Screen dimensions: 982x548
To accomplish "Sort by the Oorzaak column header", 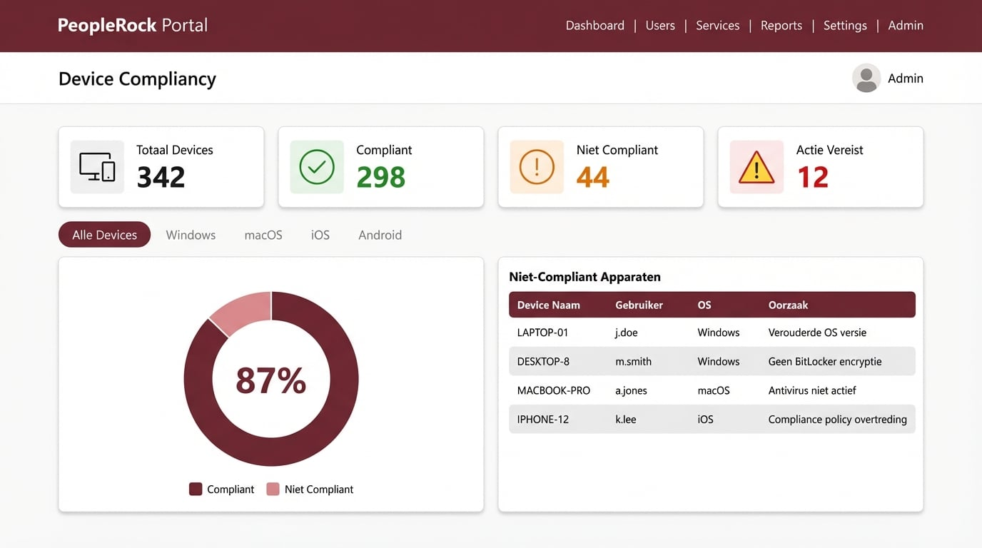I will 788,305.
